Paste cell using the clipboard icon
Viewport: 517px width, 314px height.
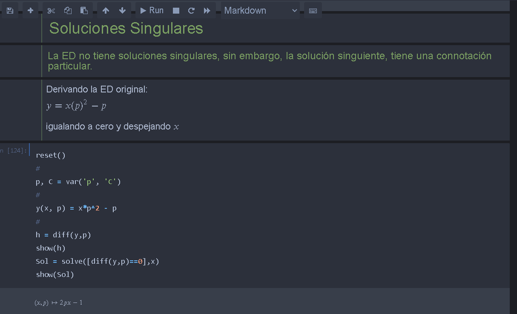84,11
